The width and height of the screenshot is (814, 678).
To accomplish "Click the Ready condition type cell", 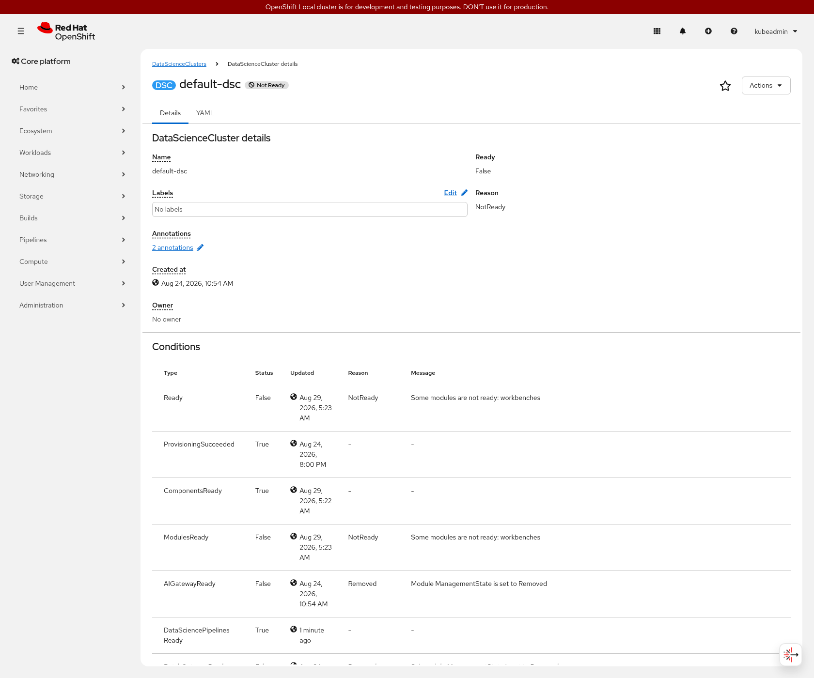I will pyautogui.click(x=173, y=398).
